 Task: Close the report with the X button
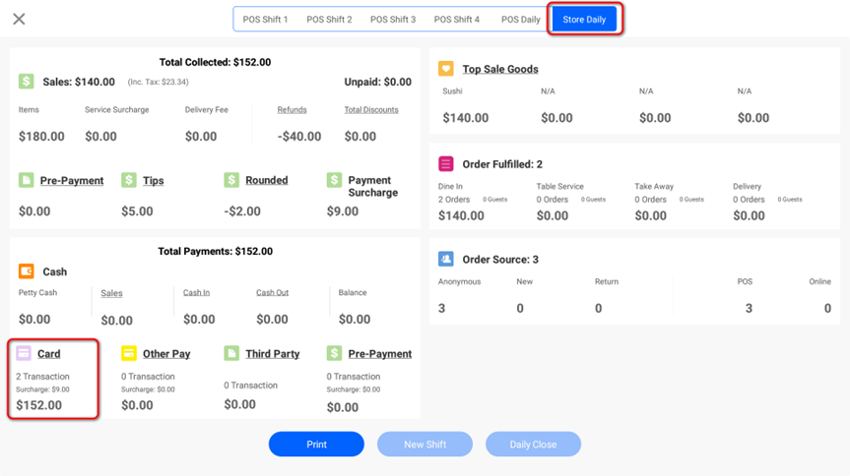pyautogui.click(x=19, y=19)
